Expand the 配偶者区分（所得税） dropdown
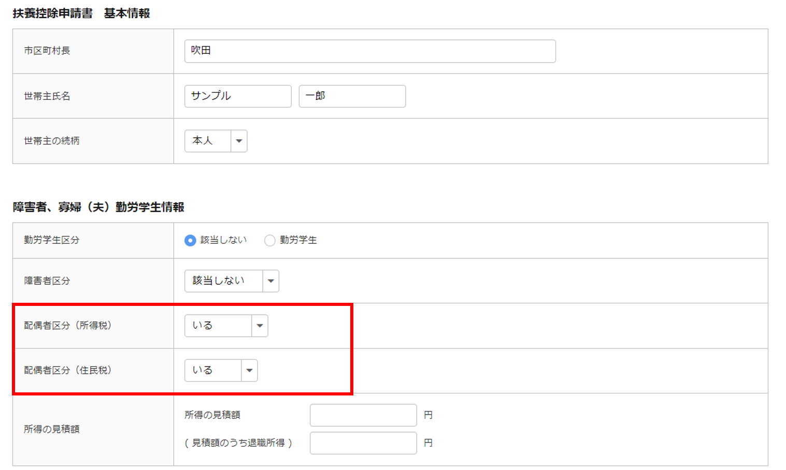 [218, 326]
